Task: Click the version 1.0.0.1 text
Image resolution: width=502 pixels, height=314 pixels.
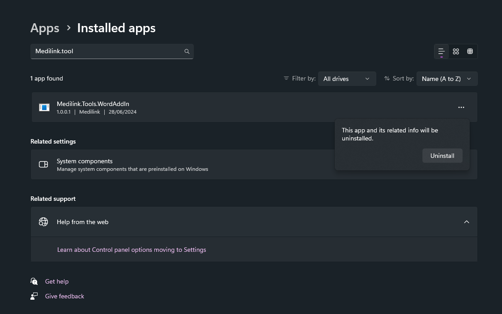Action: coord(64,112)
